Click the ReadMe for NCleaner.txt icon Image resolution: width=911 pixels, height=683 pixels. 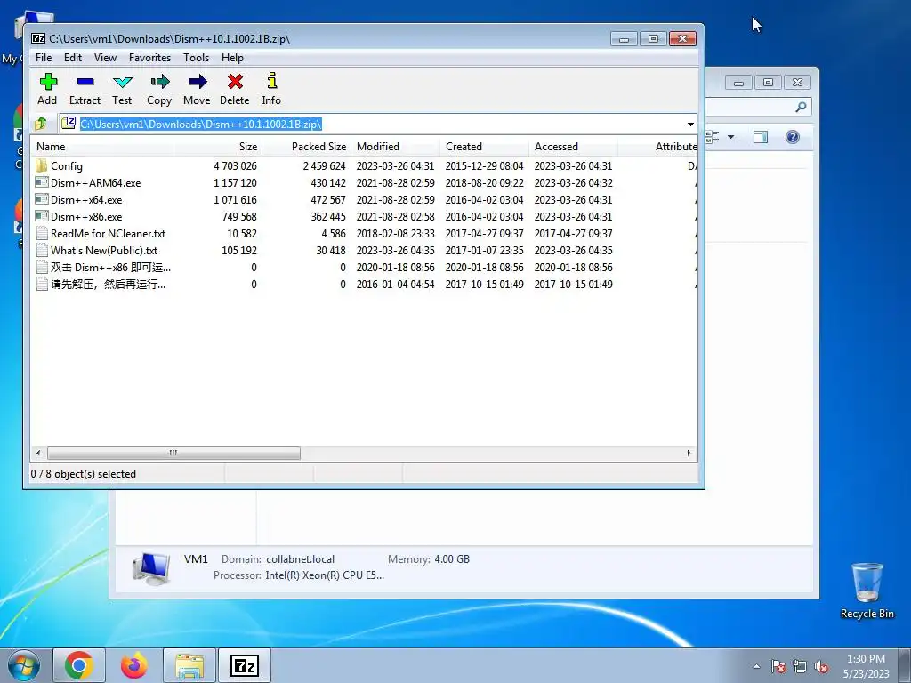[41, 234]
